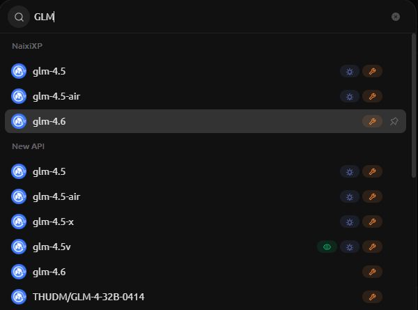
Task: Click the wrench badge on glm-4.5-x row
Action: tap(372, 222)
